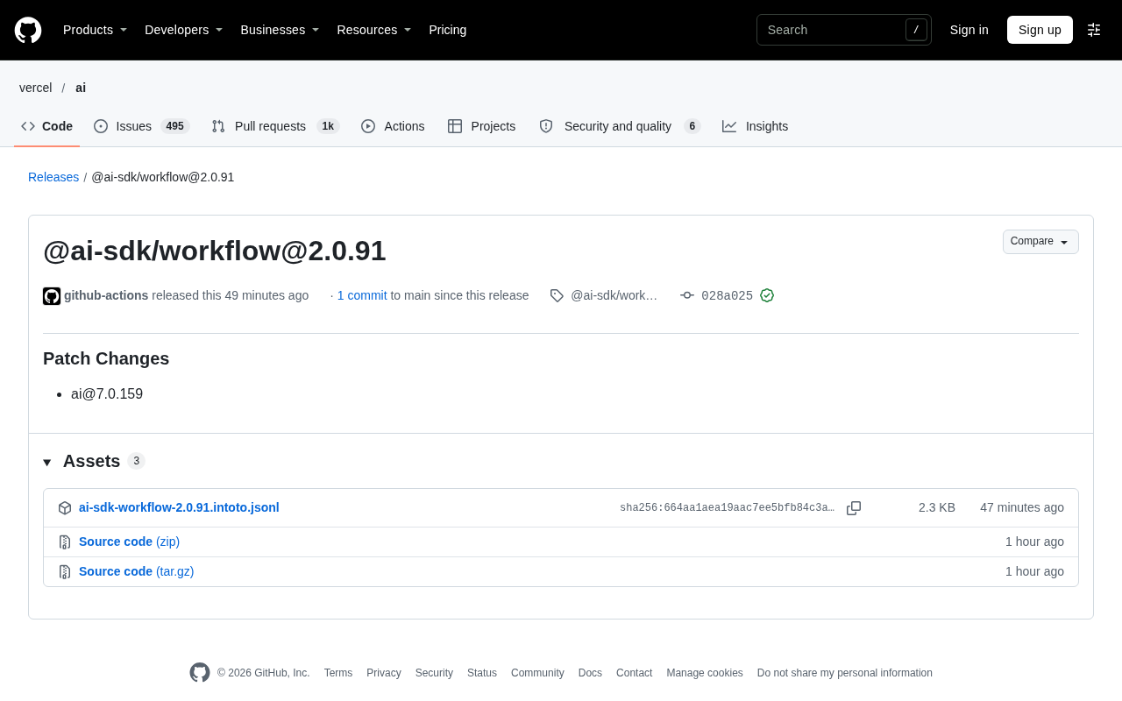This screenshot has width=1122, height=701.
Task: Go to the GitHub homepage logo
Action: [28, 30]
